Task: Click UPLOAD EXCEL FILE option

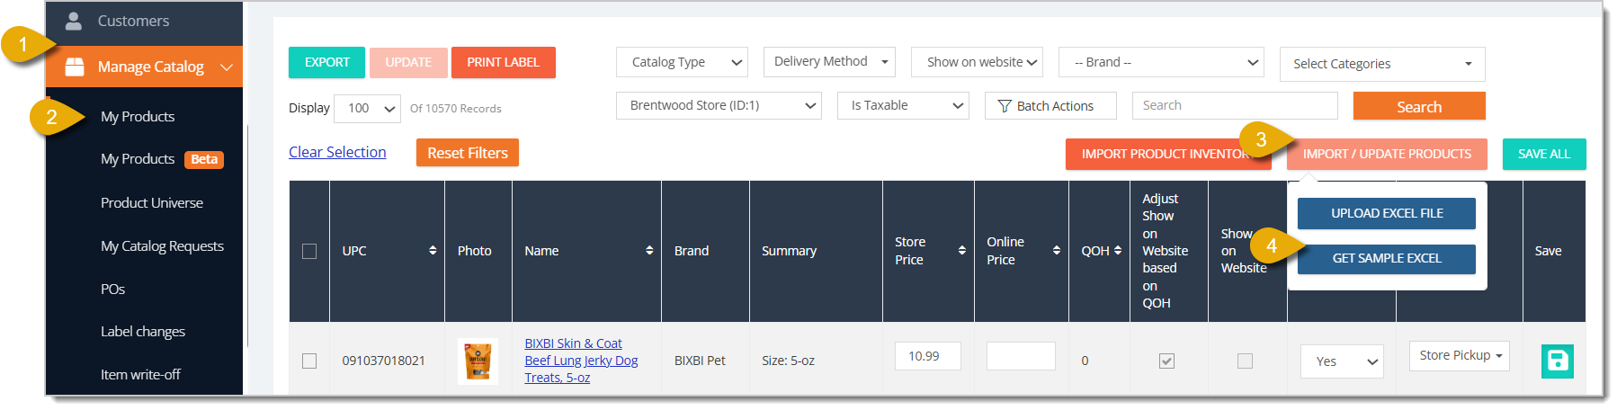Action: click(1387, 213)
